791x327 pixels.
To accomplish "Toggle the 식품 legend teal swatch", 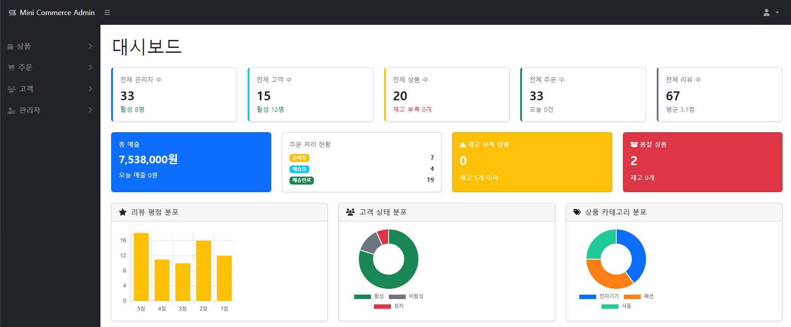I will [610, 306].
